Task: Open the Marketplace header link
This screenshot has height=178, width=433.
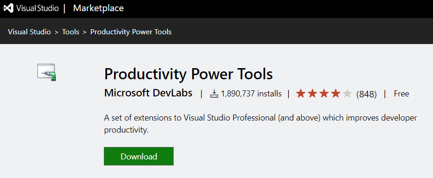Action: click(x=98, y=8)
